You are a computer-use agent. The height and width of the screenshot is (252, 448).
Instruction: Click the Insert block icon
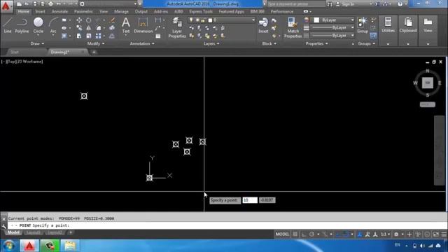(263, 25)
